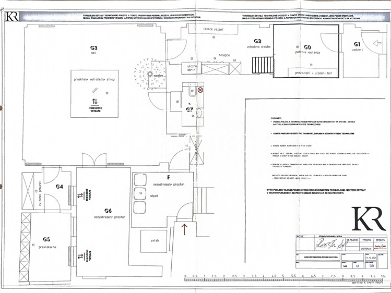Click number '06' below lavice sezeni

tap(214, 37)
